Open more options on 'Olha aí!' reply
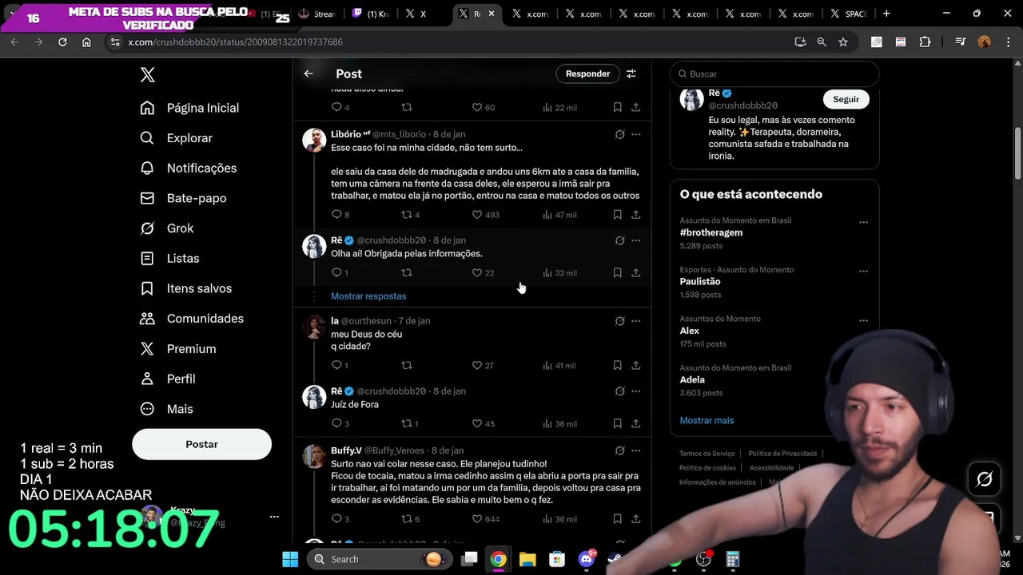Viewport: 1023px width, 575px height. pos(636,240)
